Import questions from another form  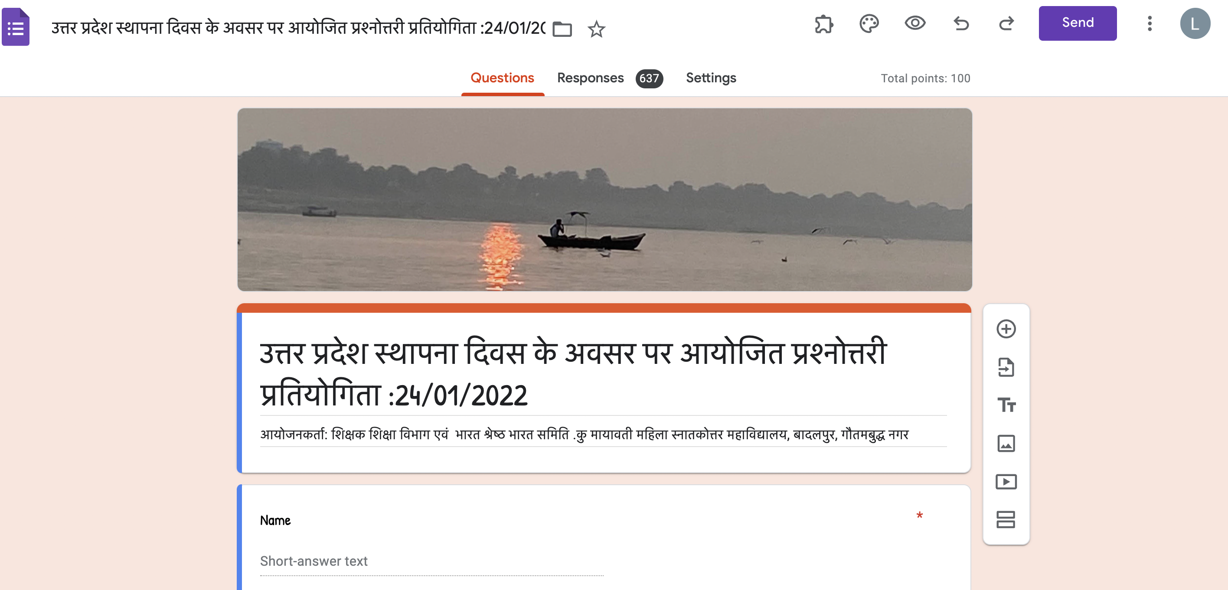[x=1006, y=367]
